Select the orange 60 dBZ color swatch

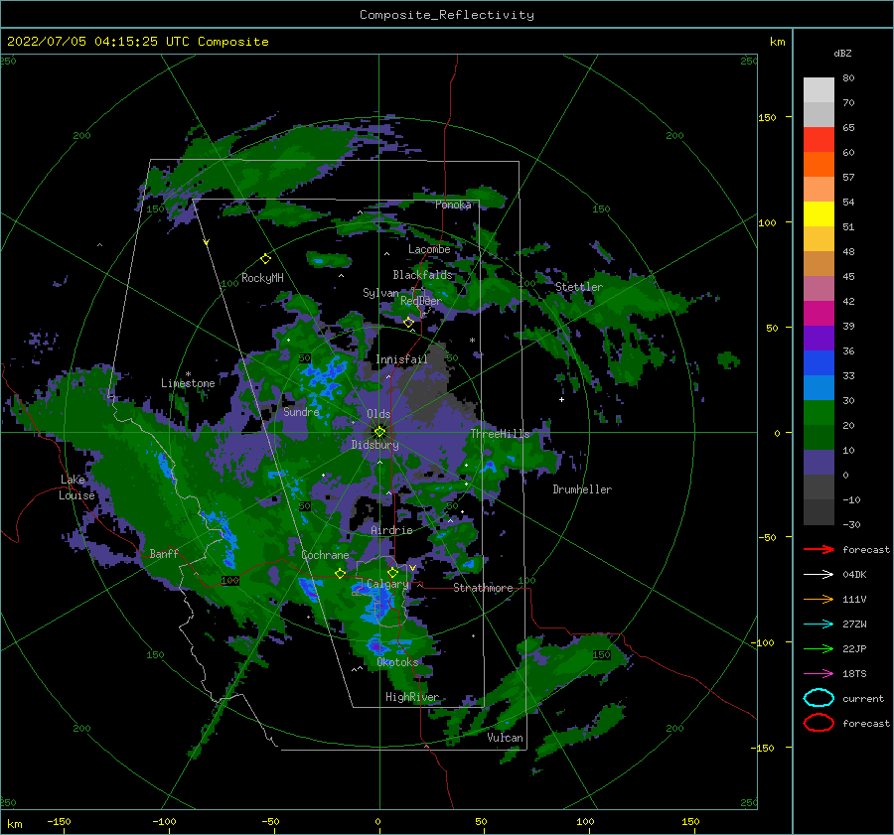(819, 164)
